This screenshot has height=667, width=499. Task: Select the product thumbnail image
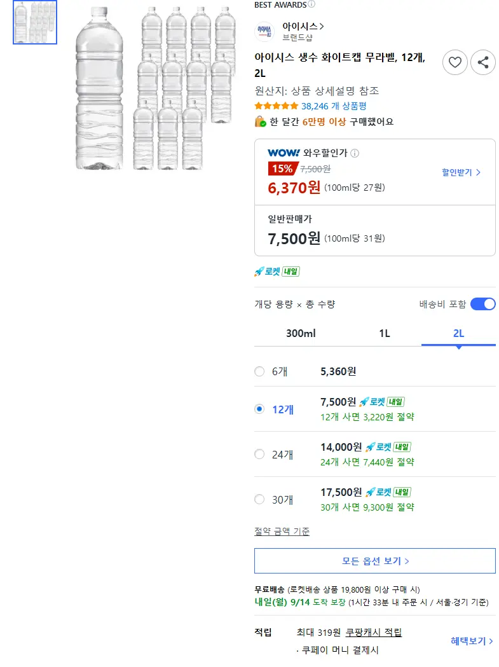tap(35, 22)
